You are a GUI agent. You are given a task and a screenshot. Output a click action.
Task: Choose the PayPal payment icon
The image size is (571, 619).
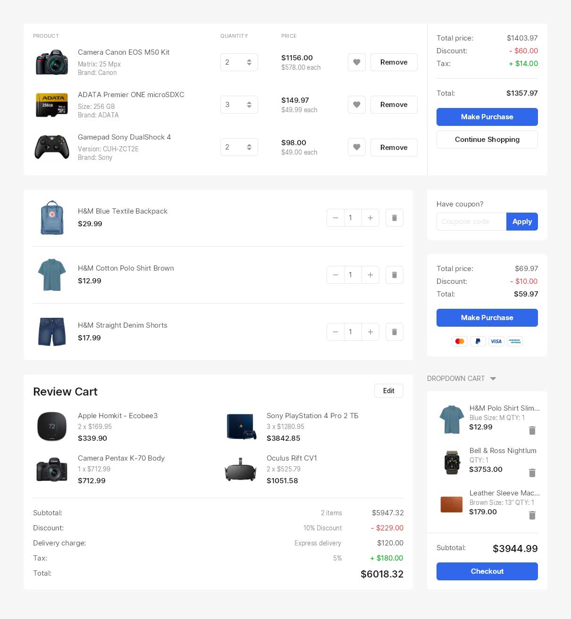coord(478,341)
